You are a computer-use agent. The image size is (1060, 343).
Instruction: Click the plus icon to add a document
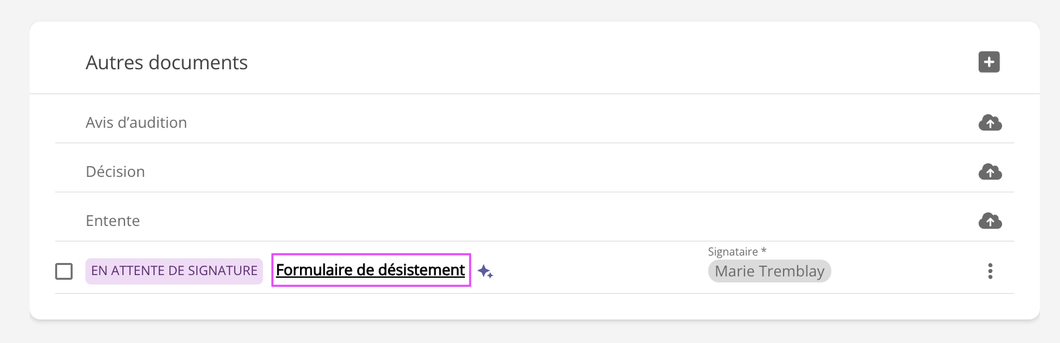[x=989, y=62]
